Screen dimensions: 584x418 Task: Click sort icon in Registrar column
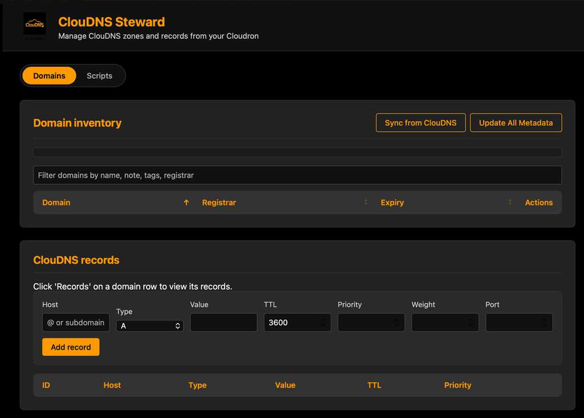pos(366,202)
